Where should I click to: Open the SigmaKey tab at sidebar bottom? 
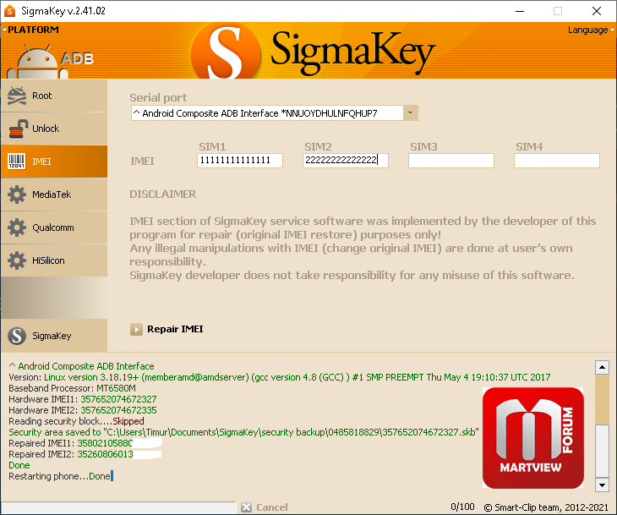(x=54, y=336)
